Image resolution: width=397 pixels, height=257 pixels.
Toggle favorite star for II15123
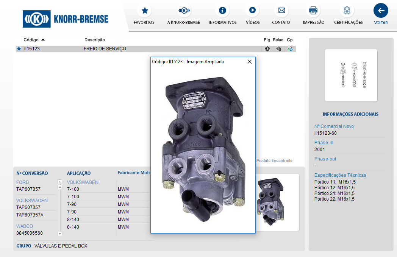pyautogui.click(x=19, y=49)
